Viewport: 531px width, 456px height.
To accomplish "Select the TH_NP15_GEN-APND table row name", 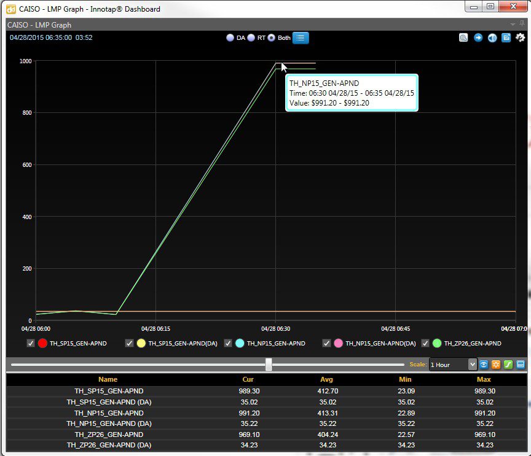I will pos(109,413).
